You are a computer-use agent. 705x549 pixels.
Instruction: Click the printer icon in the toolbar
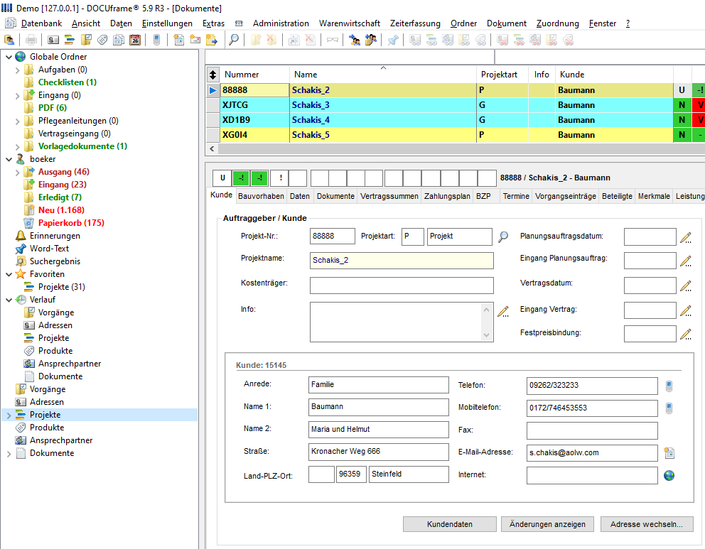tap(31, 40)
